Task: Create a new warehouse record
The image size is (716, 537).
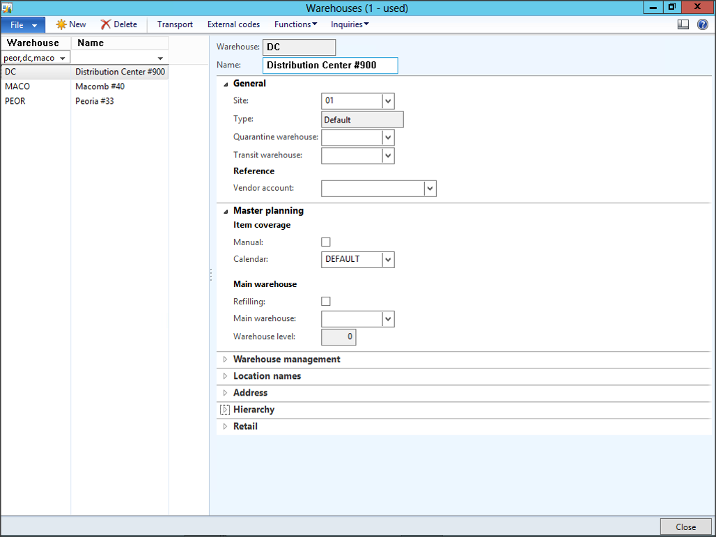Action: [x=70, y=24]
